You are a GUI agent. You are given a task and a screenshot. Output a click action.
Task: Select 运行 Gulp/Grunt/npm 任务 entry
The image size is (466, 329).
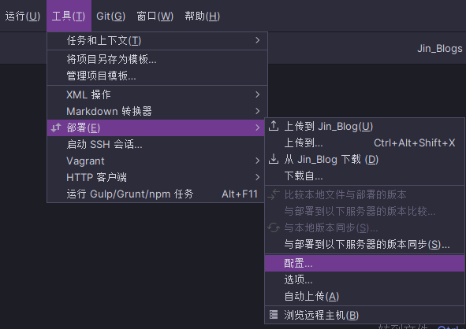(156, 194)
